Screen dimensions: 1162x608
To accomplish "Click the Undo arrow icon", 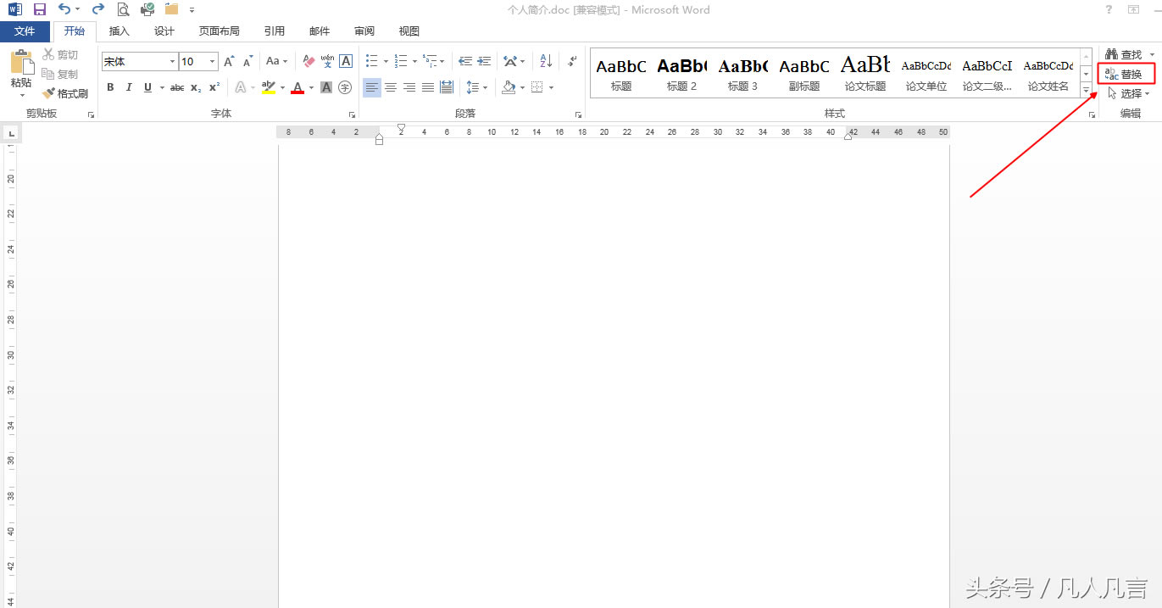I will point(64,9).
